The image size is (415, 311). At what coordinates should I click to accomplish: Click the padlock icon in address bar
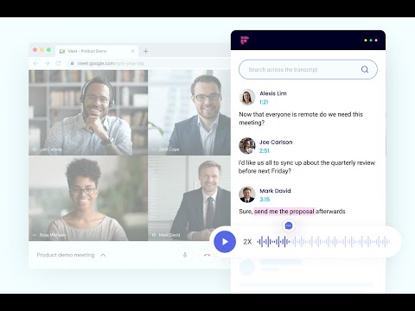[72, 63]
